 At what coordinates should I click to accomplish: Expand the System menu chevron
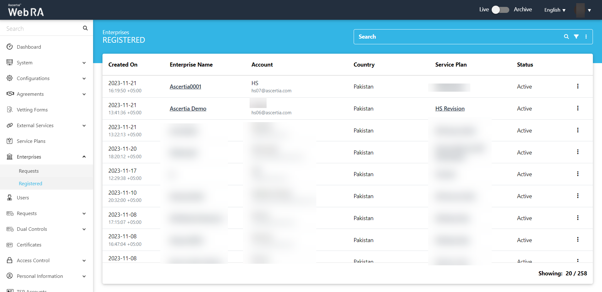84,63
